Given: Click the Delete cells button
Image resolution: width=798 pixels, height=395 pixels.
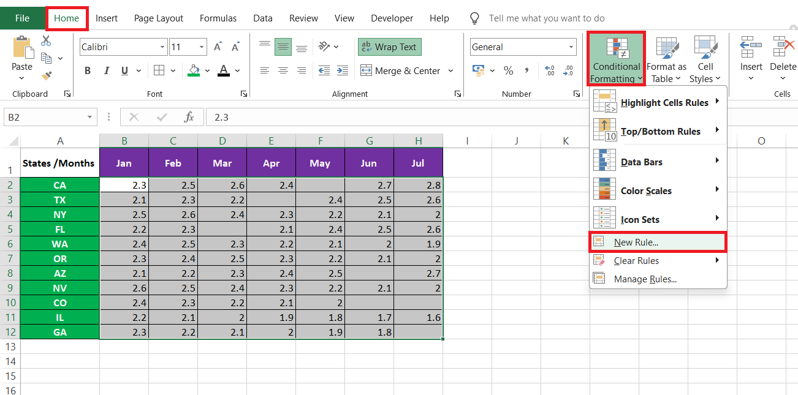Looking at the screenshot, I should pos(783,59).
